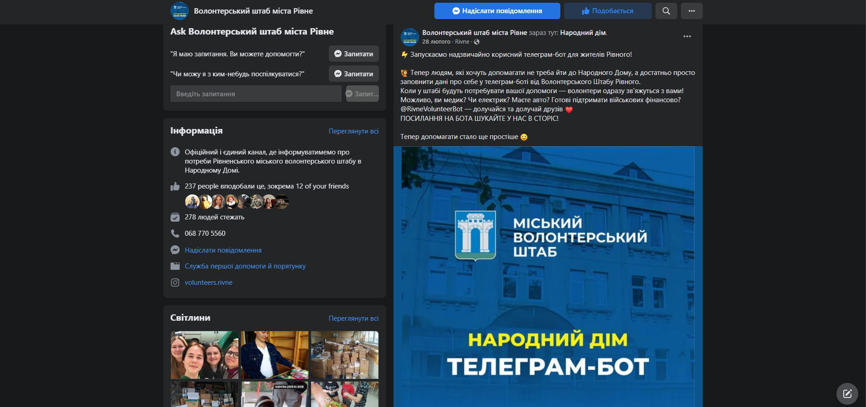
Task: Open the page three-dots menu in the header
Action: tap(692, 11)
